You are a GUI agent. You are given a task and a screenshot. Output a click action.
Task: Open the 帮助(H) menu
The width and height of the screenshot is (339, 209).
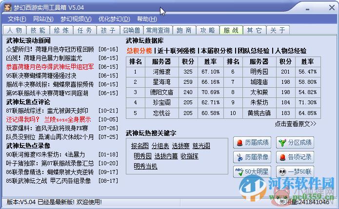pos(147,19)
